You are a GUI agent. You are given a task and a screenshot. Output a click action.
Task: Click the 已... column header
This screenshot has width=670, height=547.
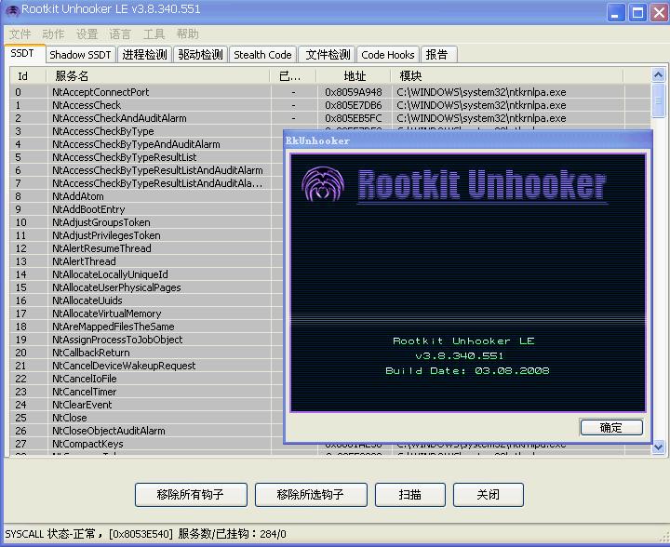[293, 76]
